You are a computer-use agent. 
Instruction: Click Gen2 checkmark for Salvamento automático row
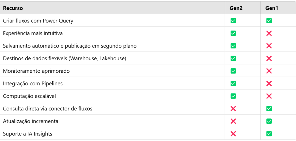tap(233, 46)
